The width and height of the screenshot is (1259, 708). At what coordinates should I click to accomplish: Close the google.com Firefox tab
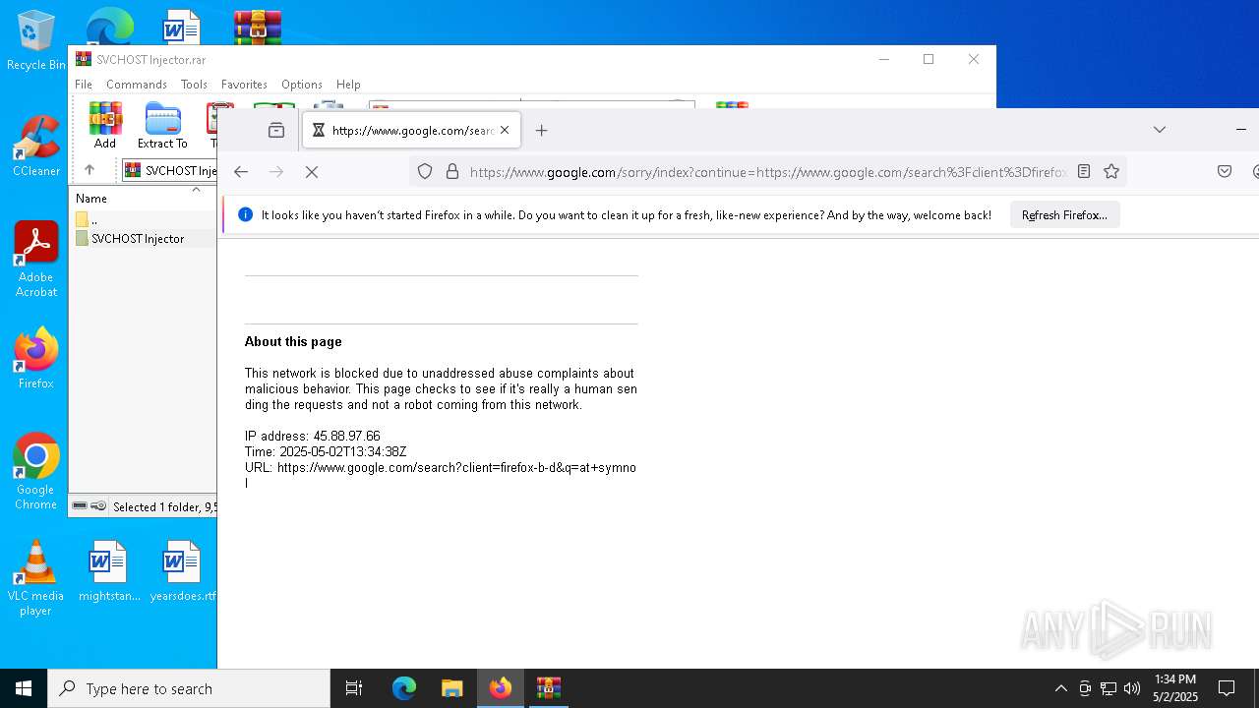coord(505,130)
